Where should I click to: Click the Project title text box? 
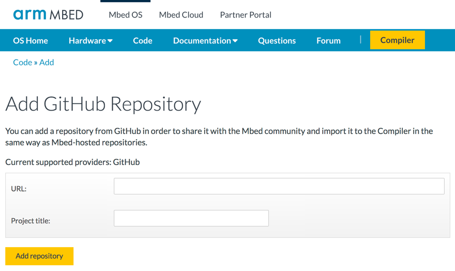click(x=191, y=218)
